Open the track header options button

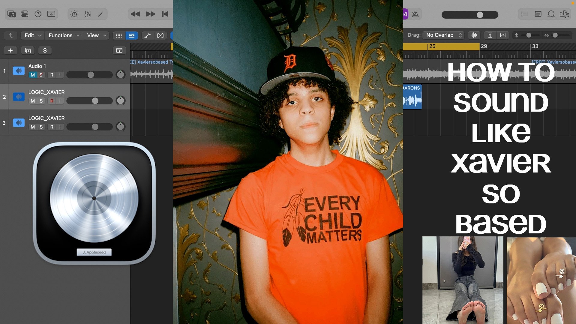point(119,50)
